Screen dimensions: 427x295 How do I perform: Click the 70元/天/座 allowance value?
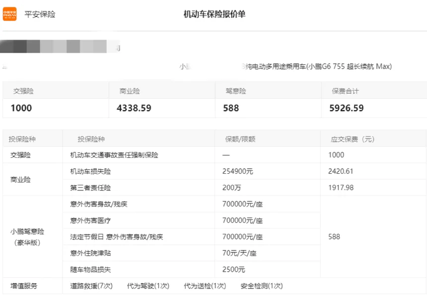[239, 253]
